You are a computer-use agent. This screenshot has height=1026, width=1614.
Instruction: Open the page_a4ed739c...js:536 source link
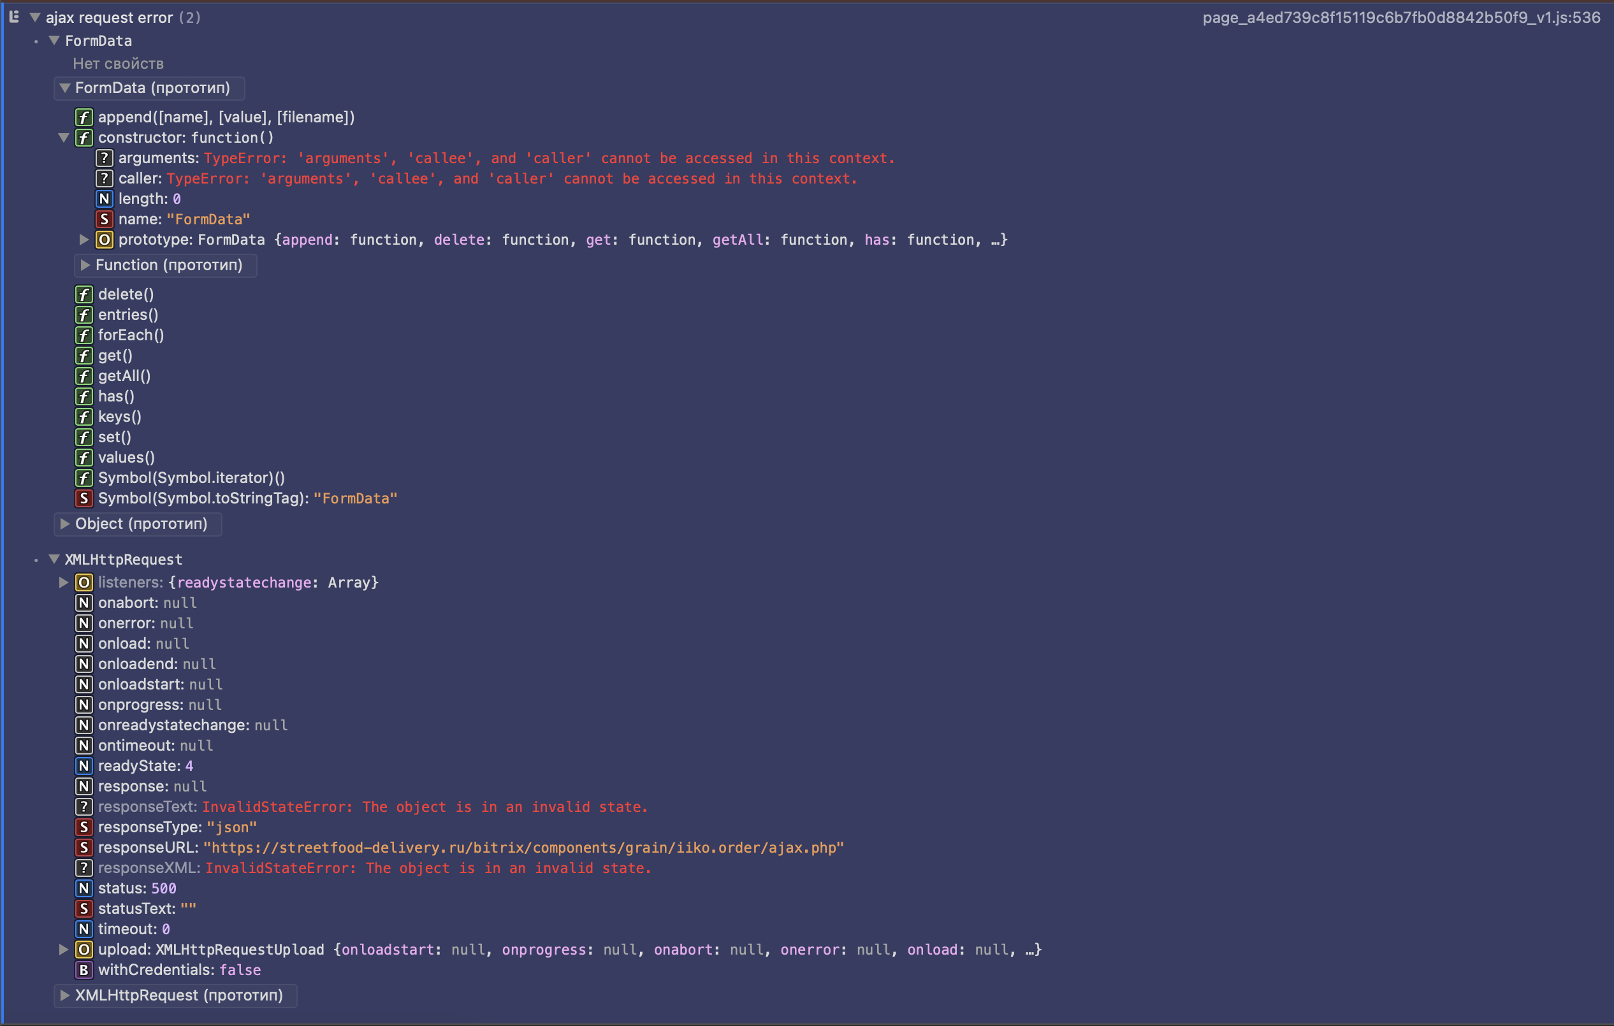[x=1401, y=17]
